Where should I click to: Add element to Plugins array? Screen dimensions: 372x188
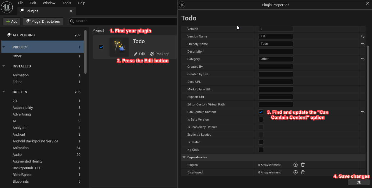pos(295,165)
